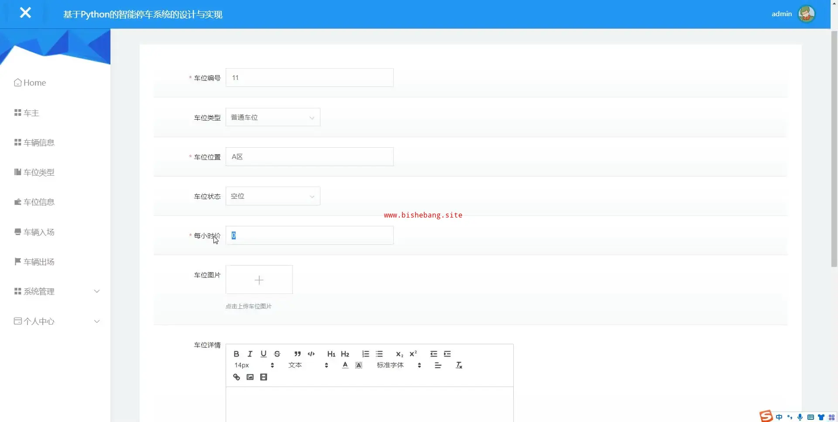The height and width of the screenshot is (422, 838).
Task: Open the Sogou soft keyboard
Action: (x=811, y=417)
